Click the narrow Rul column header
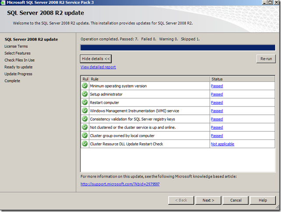Image resolution: width=281 pixels, height=212 pixels. tap(85, 79)
